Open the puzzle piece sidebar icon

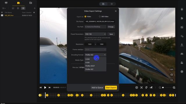tap(182, 18)
